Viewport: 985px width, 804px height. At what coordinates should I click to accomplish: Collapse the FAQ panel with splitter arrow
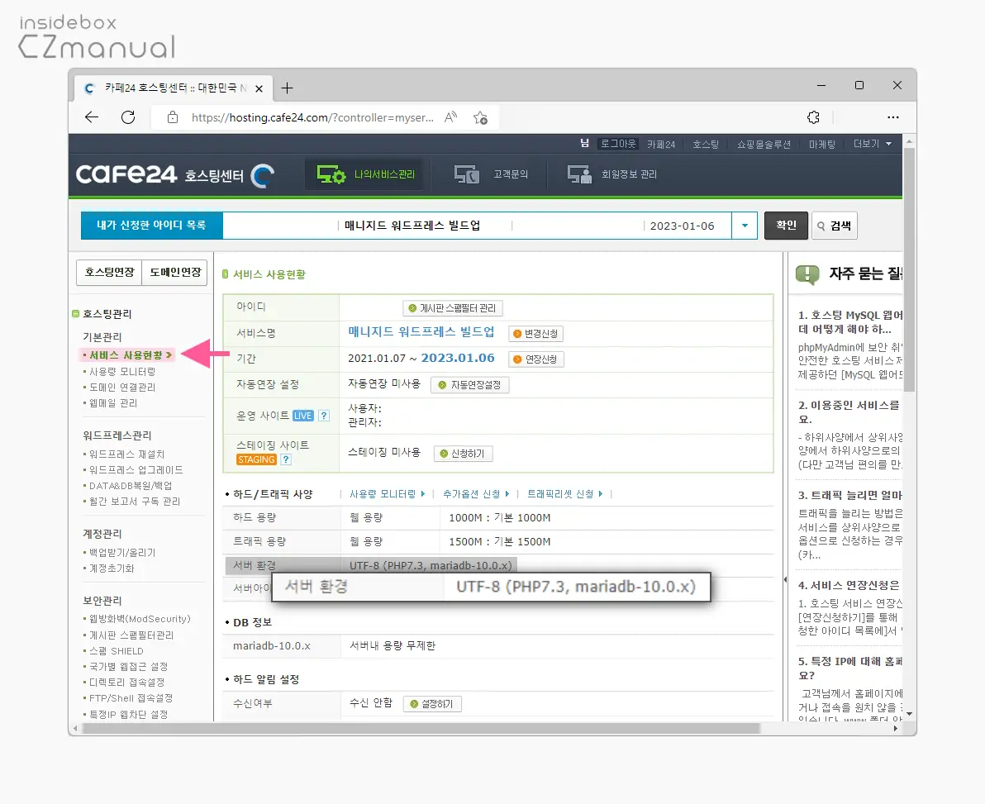[x=785, y=580]
